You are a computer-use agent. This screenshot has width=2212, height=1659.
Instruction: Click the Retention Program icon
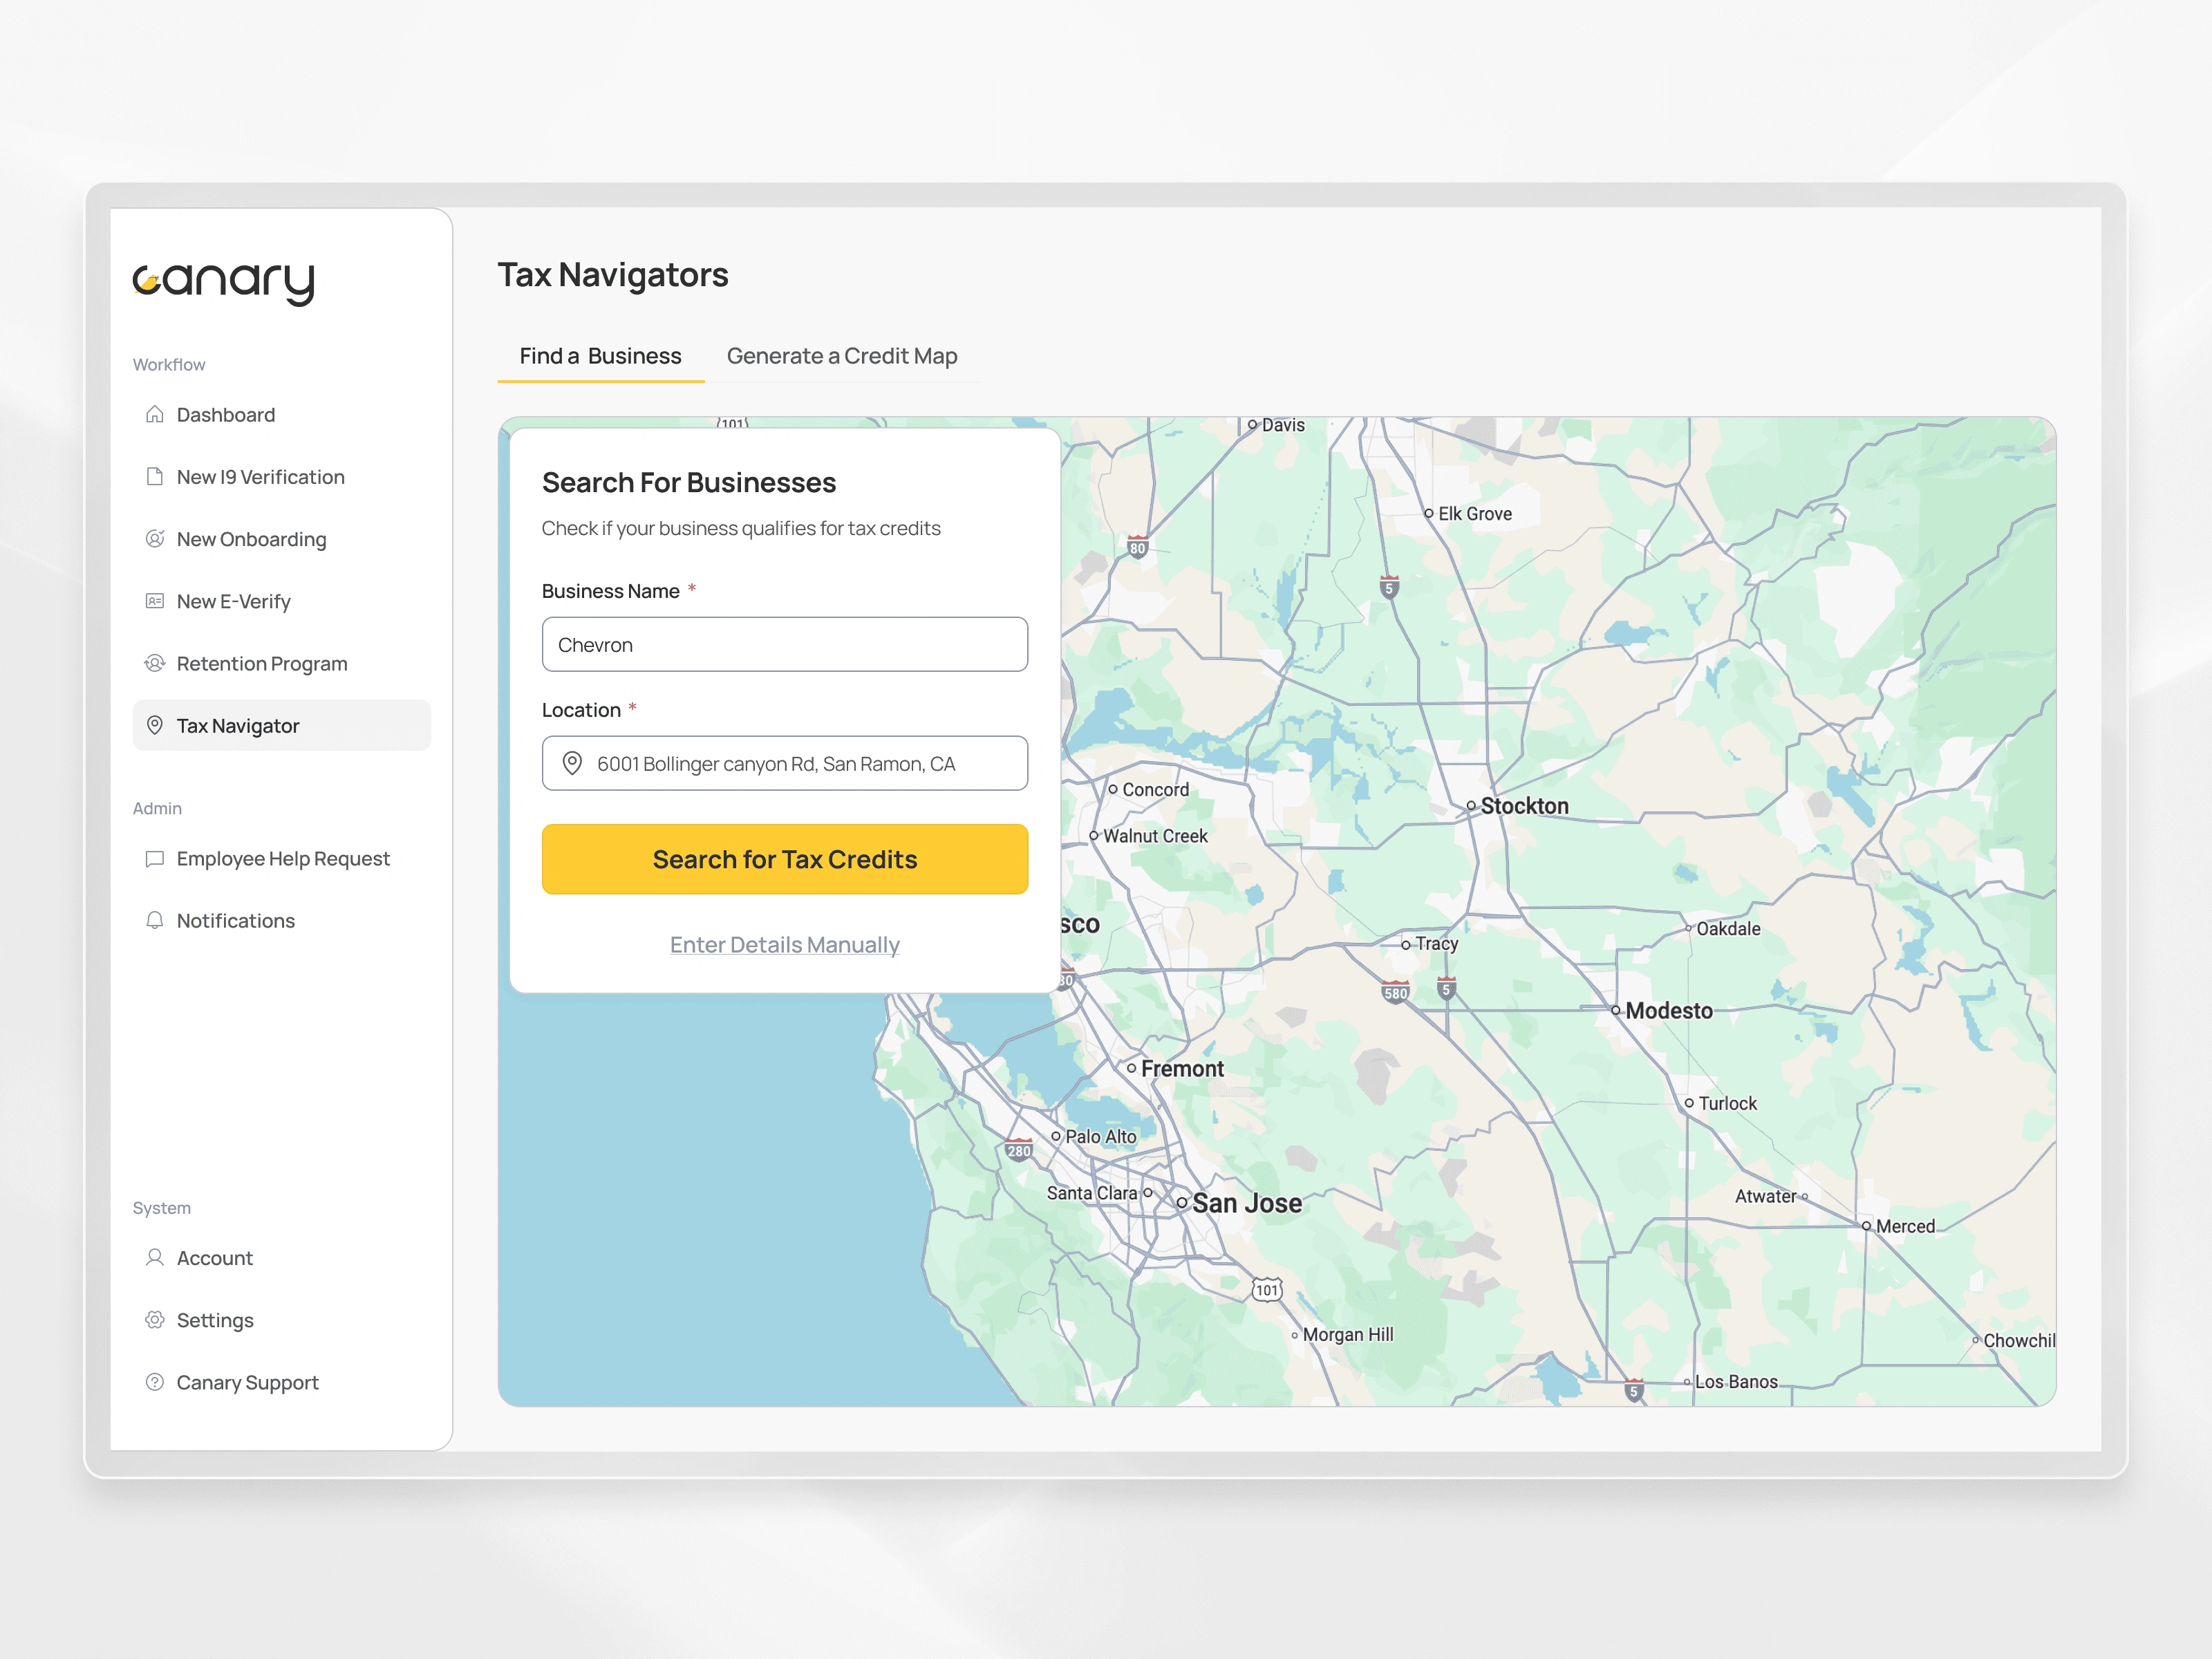[x=154, y=663]
